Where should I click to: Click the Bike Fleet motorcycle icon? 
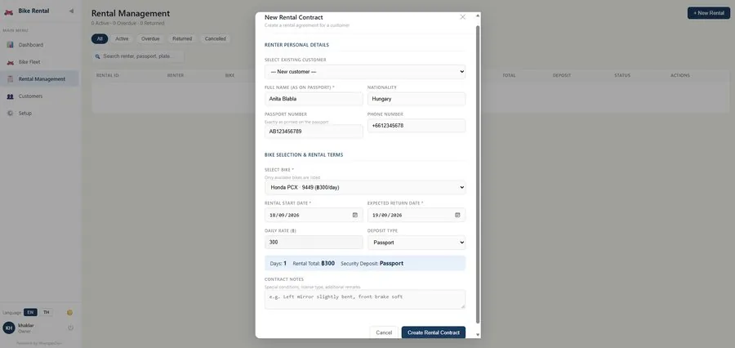point(11,62)
